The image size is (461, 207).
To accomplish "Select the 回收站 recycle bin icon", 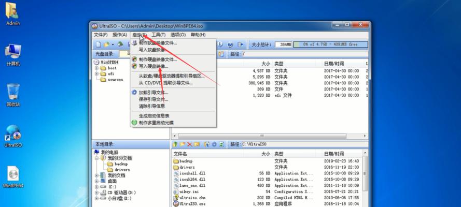I will [12, 95].
